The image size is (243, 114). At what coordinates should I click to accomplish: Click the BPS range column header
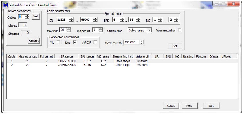(x=87, y=56)
